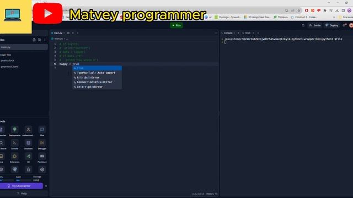Click the split pane icon beside main.py tab
353x198 pixels.
(x=68, y=33)
